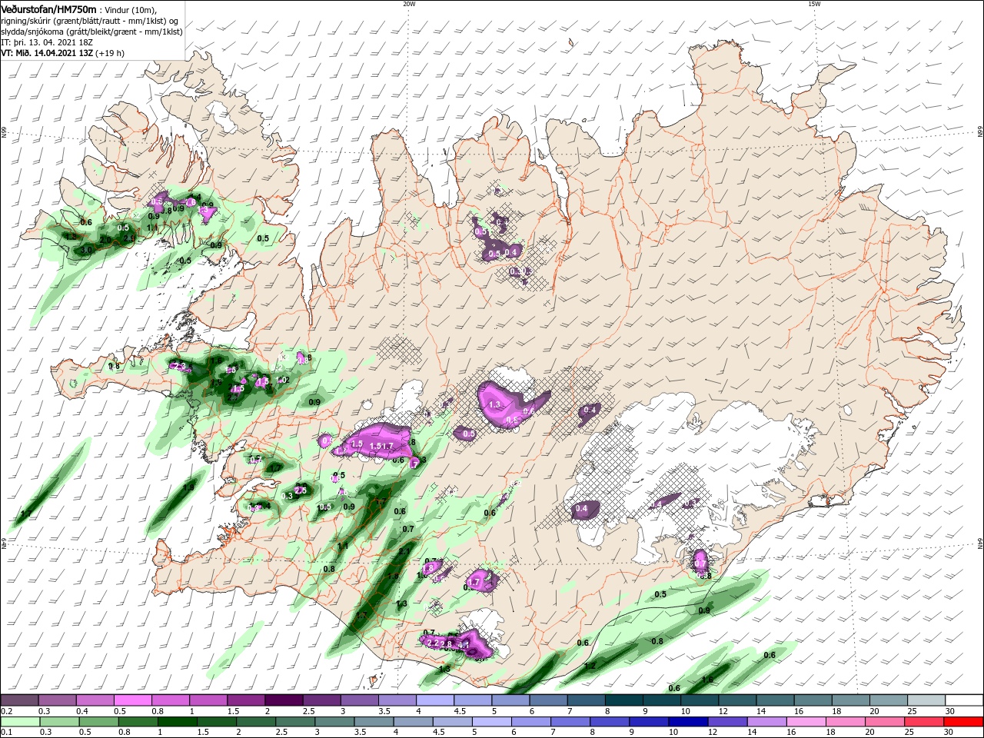Image resolution: width=984 pixels, height=738 pixels.
Task: Click the snow legend swatch between labels 0.2 and 0.3
Action: click(19, 700)
